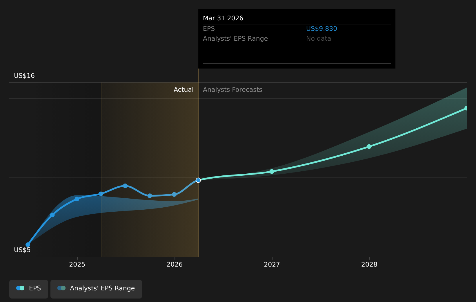Click the last forecast point at chart's right edge

(x=466, y=108)
